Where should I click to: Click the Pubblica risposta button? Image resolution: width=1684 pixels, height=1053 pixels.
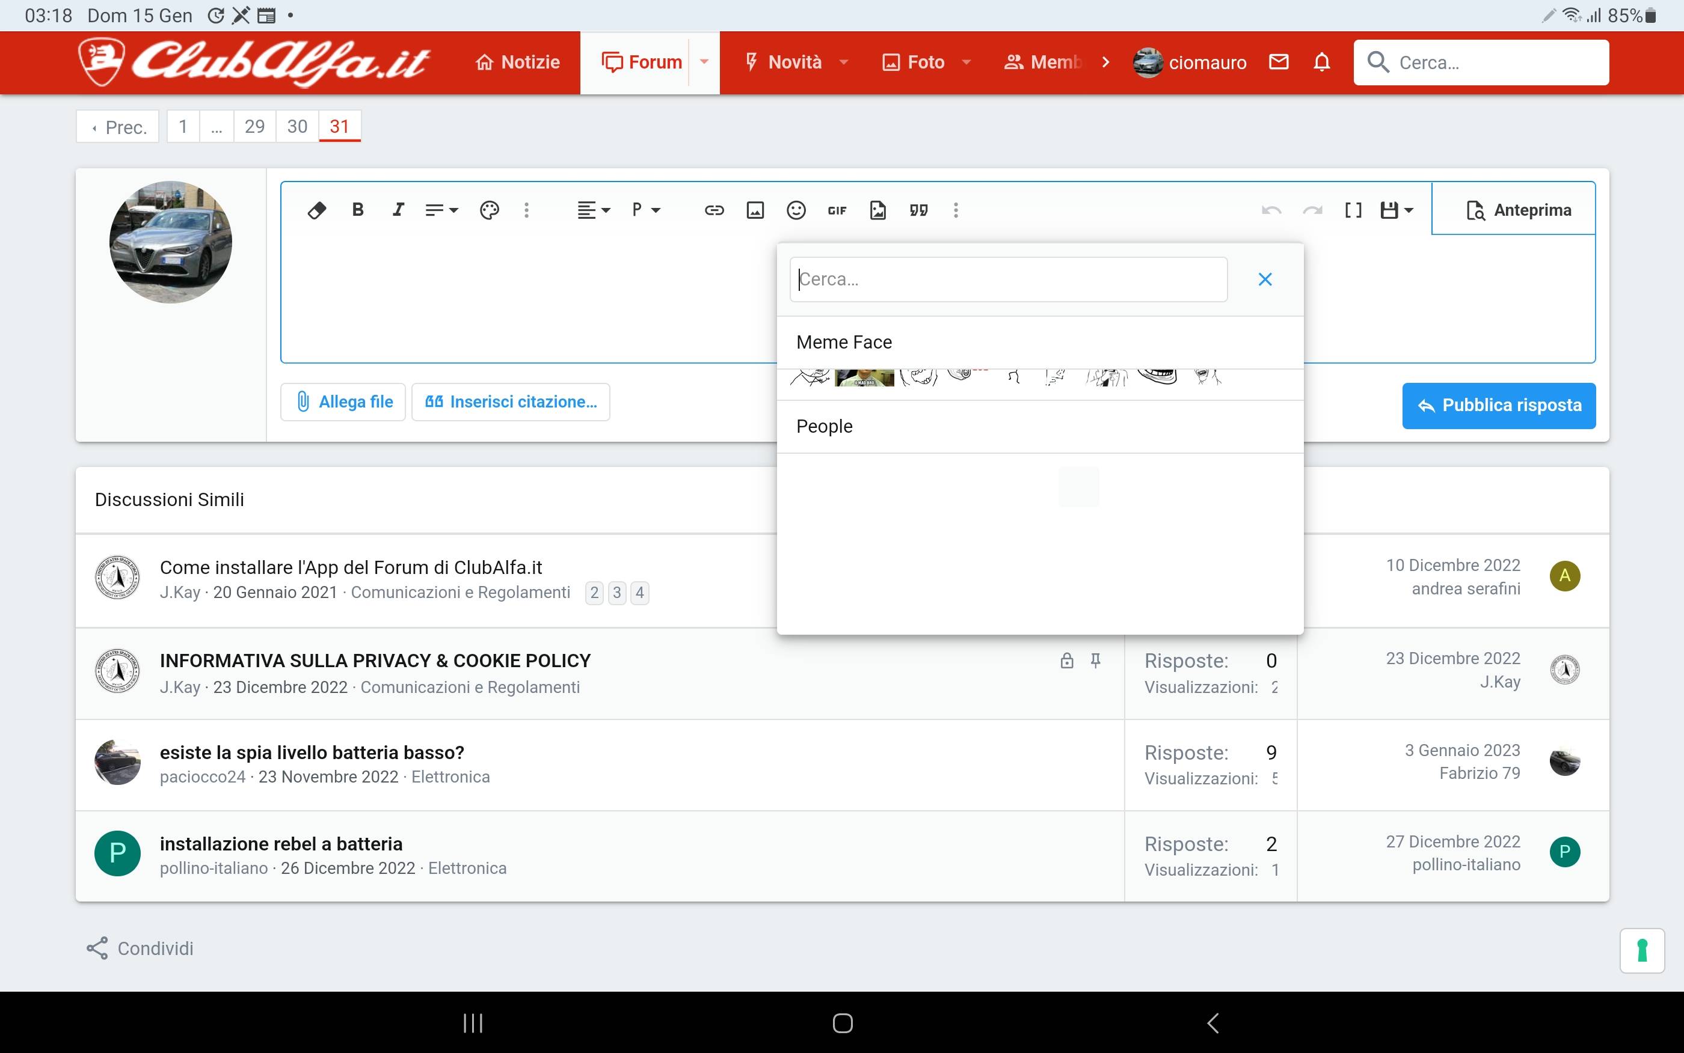click(1499, 405)
